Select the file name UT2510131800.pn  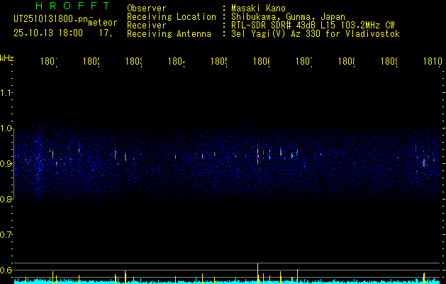point(50,19)
